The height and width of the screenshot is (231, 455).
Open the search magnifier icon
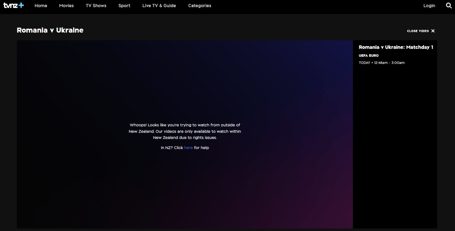click(x=449, y=5)
